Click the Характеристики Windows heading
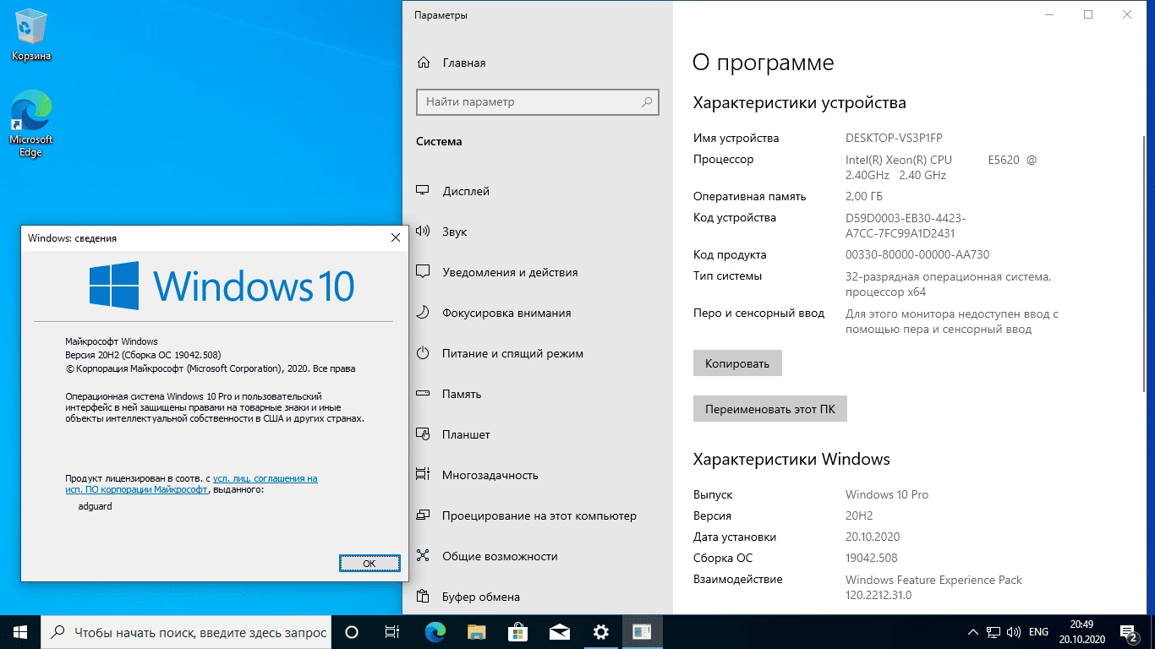The height and width of the screenshot is (649, 1155). pyautogui.click(x=791, y=460)
